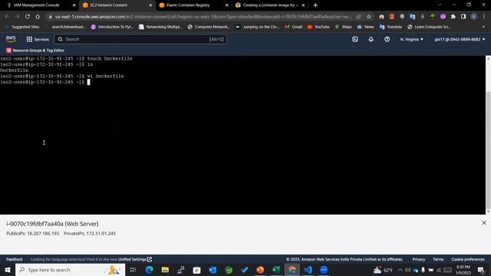Open YouTube bookmark
Screen dimensions: 491x276
coord(318,27)
